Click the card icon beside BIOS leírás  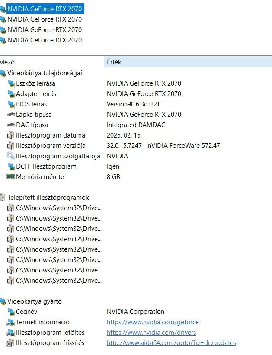[x=11, y=104]
